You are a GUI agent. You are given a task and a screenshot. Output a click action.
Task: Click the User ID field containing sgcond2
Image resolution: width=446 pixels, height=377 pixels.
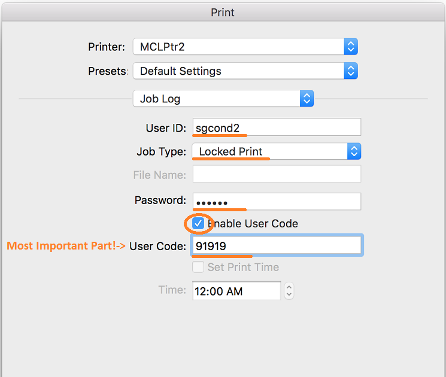click(x=277, y=127)
